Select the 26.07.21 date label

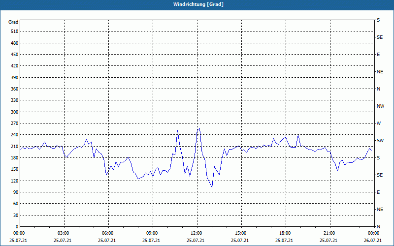[373, 241]
